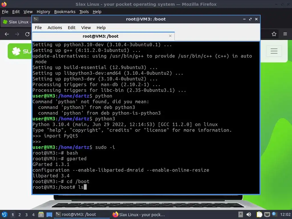This screenshot has width=292, height=219.
Task: Open the terminal Help menu
Action: (101, 28)
